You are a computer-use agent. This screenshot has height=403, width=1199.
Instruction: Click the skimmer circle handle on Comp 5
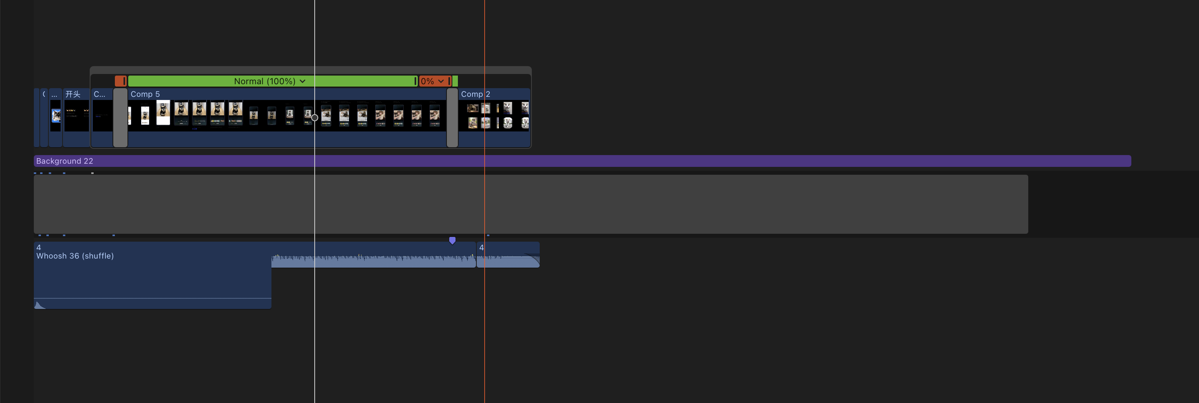315,117
